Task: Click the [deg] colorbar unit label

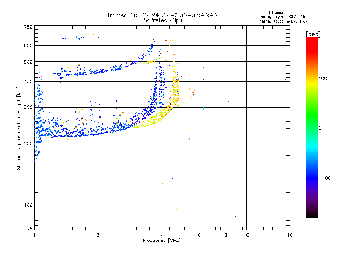Action: point(313,34)
